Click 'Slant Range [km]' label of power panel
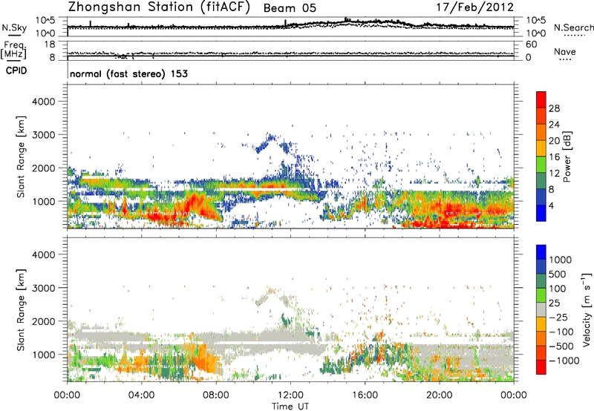 (x=21, y=157)
